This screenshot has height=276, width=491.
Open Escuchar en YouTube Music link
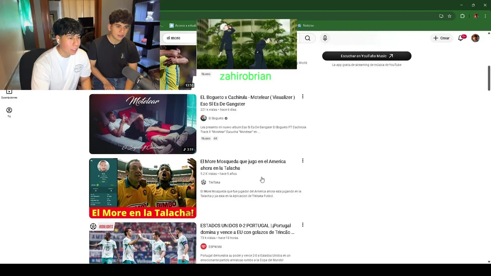pyautogui.click(x=367, y=56)
